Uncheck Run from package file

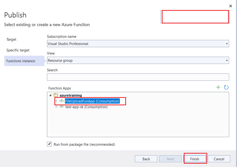(x=49, y=144)
